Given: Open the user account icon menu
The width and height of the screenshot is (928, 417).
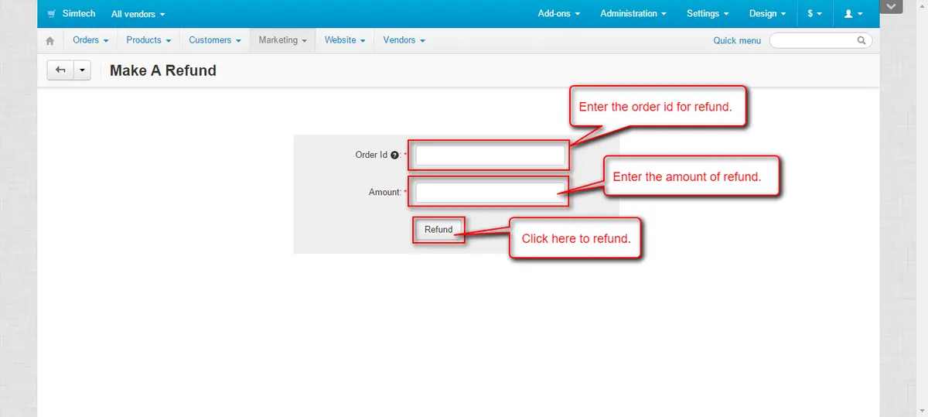Looking at the screenshot, I should pos(854,14).
